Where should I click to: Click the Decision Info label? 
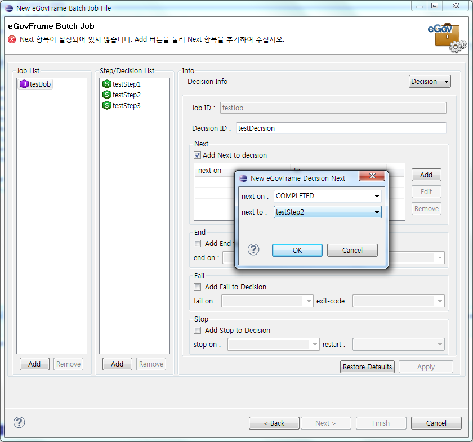208,82
